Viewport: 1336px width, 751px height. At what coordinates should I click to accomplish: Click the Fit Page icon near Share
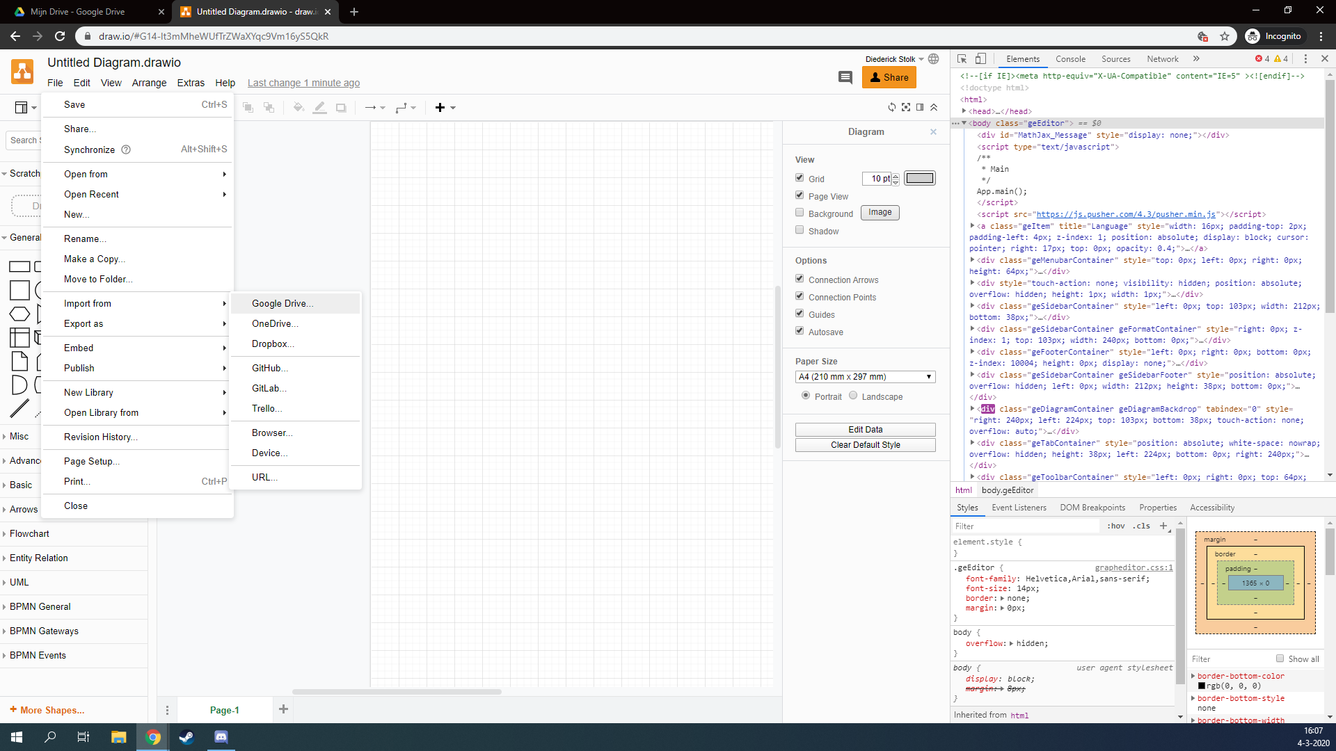(906, 107)
